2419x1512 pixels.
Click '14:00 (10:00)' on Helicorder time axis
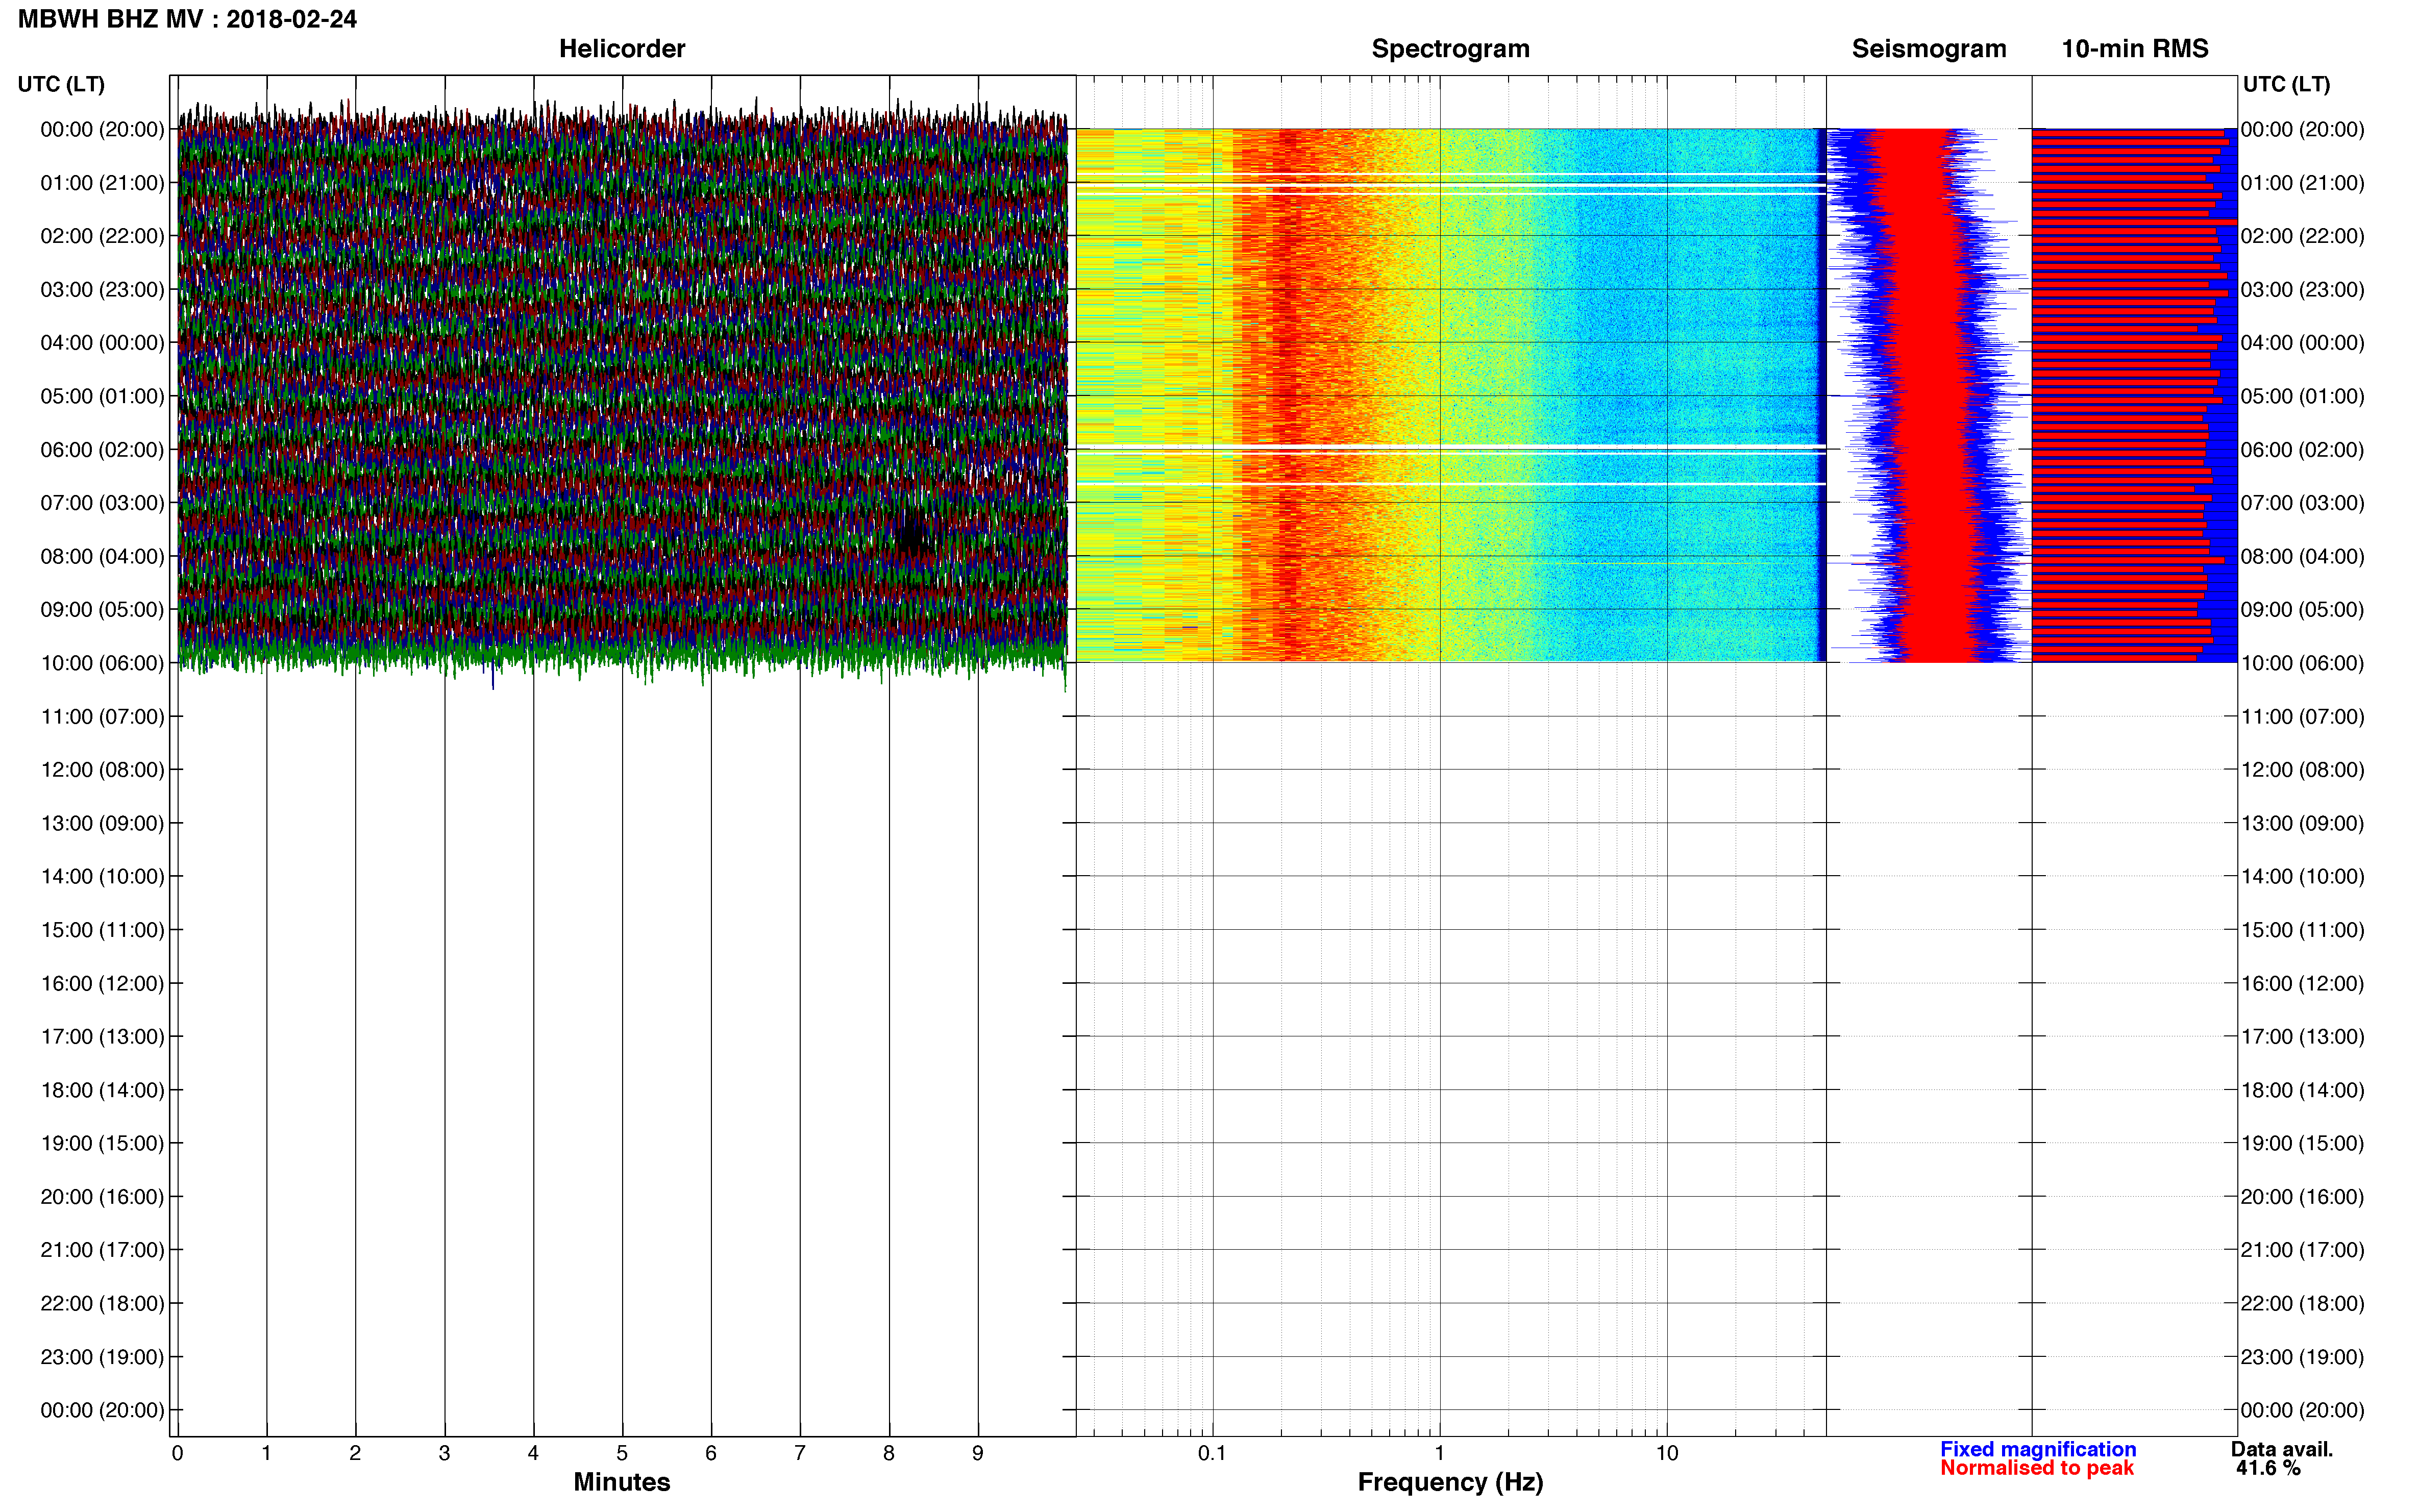pos(102,876)
